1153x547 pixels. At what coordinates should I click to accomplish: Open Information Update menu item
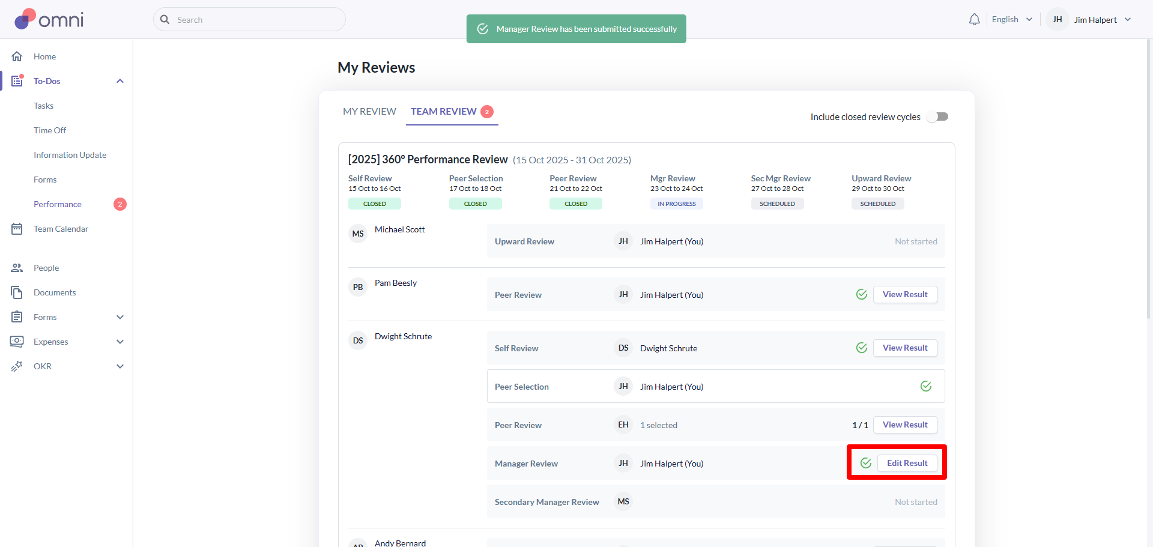(x=70, y=155)
